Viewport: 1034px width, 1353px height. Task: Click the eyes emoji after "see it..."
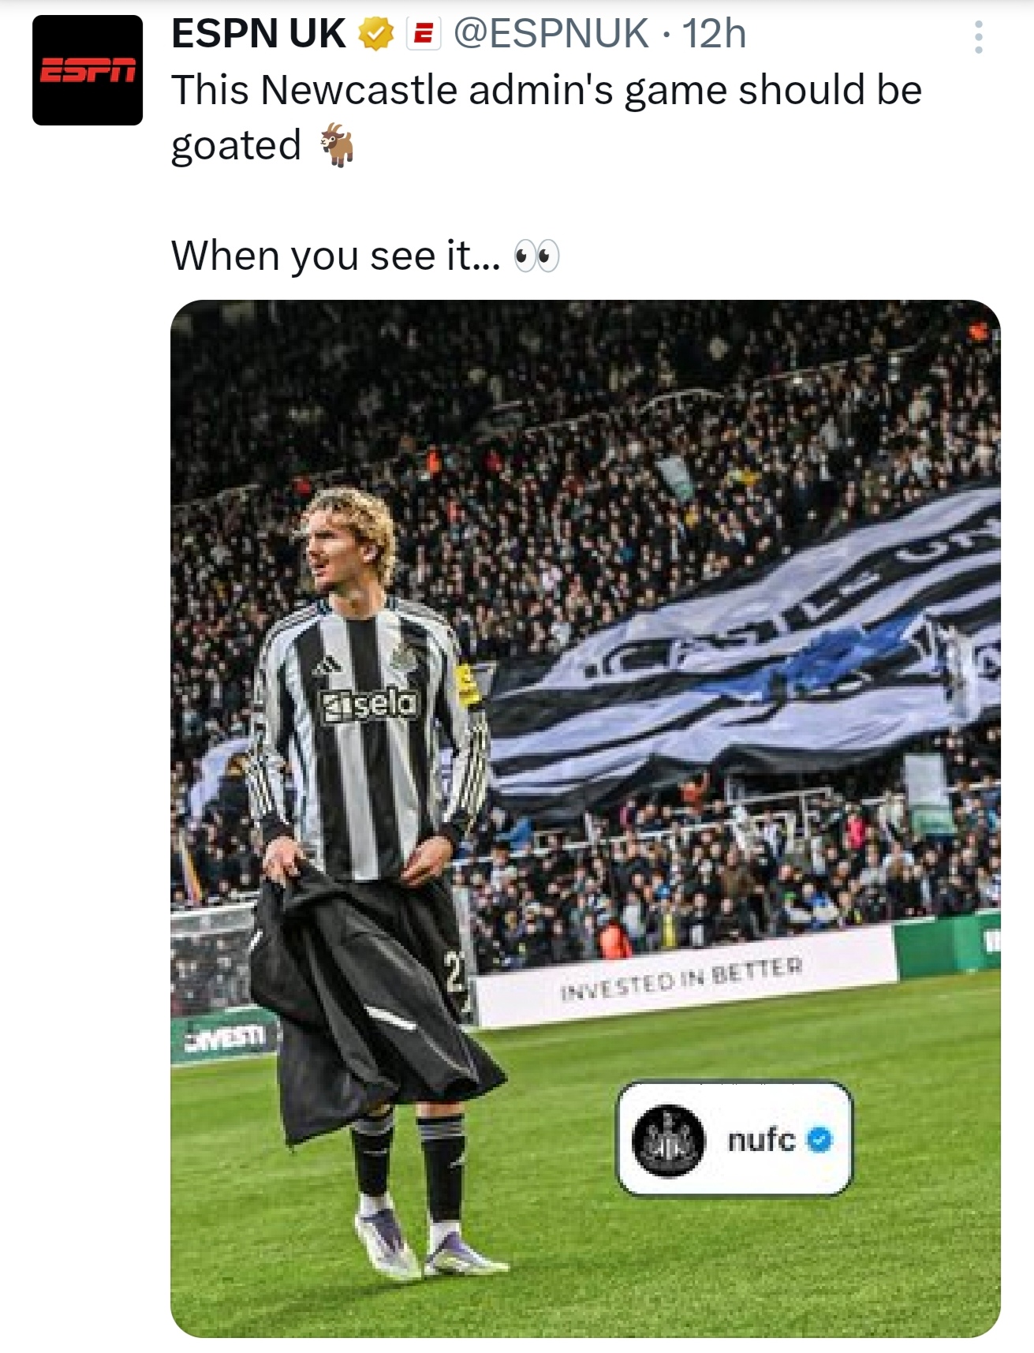[536, 256]
